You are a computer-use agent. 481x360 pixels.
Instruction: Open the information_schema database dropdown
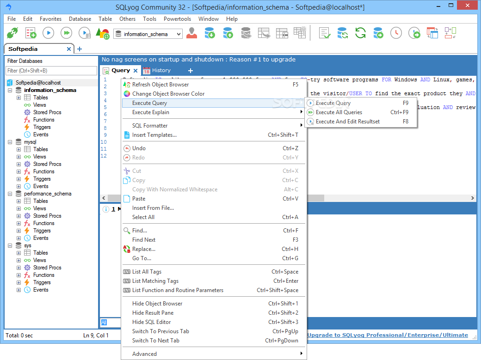point(179,34)
